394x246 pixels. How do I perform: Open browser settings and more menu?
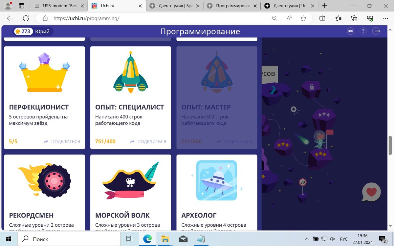(385, 18)
